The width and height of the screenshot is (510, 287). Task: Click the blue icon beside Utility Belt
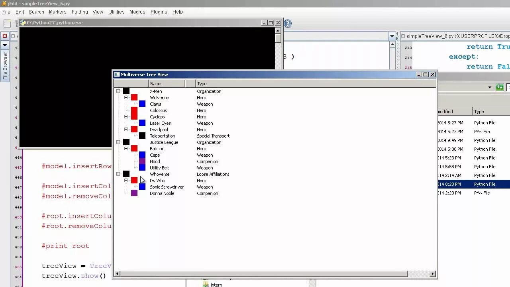coord(142,168)
